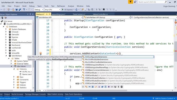This screenshot has height=100, width=177.
Task: Select XmlConfigurationExtensions in the completion list
Action: pyautogui.click(x=118, y=57)
